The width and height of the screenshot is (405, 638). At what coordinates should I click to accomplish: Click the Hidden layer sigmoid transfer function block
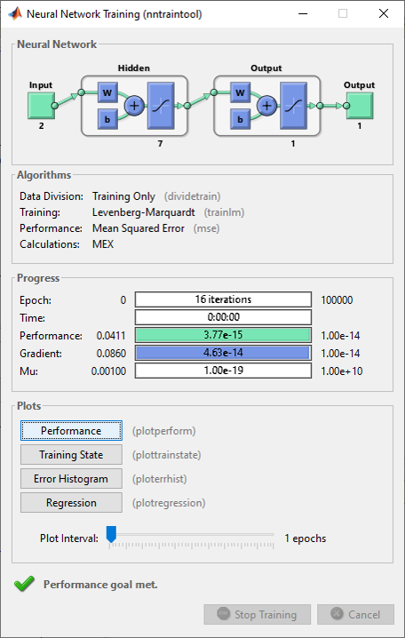[161, 106]
